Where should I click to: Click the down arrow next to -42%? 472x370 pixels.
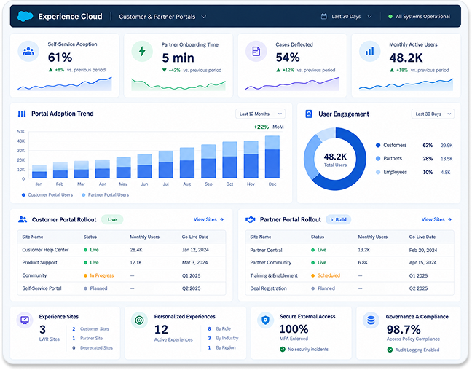[x=165, y=70]
